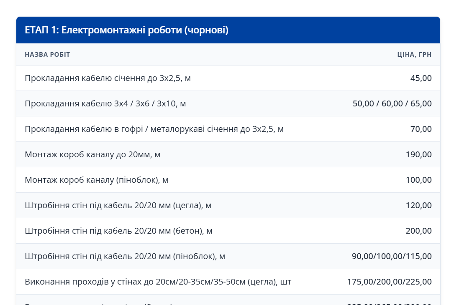Click price '175,00/200,00/225,00'
Viewport: 449px width, 305px height.
pos(389,282)
